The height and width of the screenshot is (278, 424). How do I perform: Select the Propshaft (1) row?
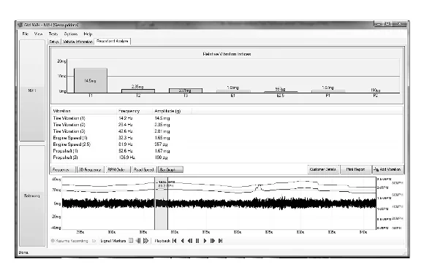227,151
